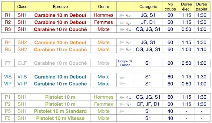Click the shooting federation logo in the VIP row
The height and width of the screenshot is (123, 212).
click(122, 83)
